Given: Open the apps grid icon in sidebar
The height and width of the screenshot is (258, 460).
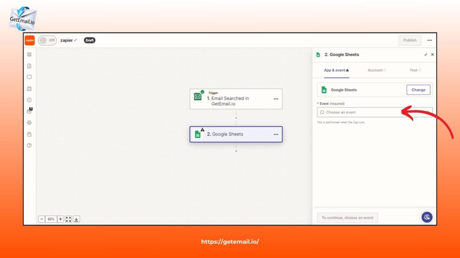Looking at the screenshot, I should pyautogui.click(x=29, y=55).
